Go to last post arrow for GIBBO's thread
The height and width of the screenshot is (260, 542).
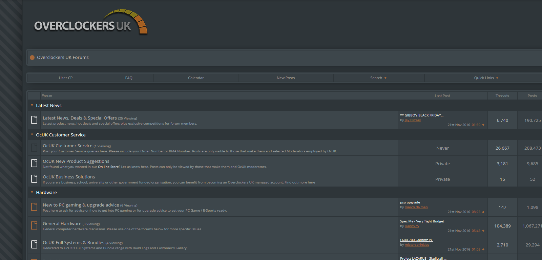483,125
